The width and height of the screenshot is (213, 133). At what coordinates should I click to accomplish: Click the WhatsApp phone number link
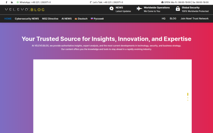pos(35,2)
